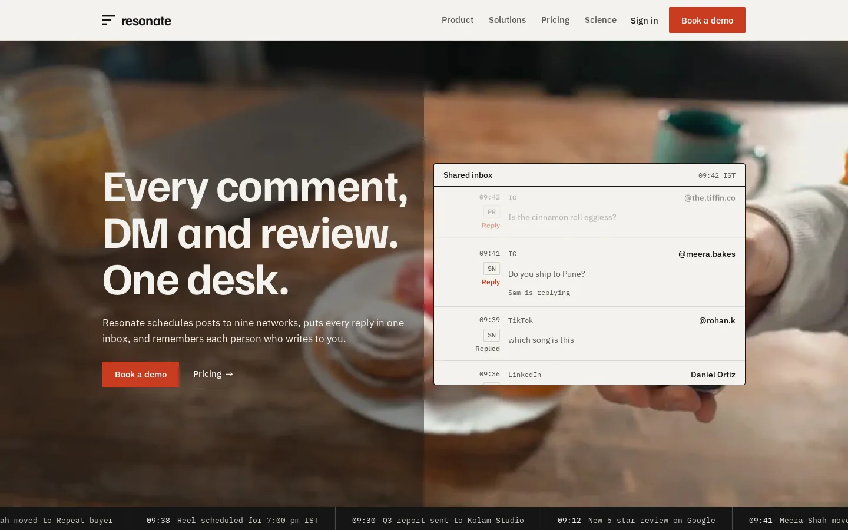
Task: Select the message 'Do you ship to Pune?'
Action: (x=546, y=274)
